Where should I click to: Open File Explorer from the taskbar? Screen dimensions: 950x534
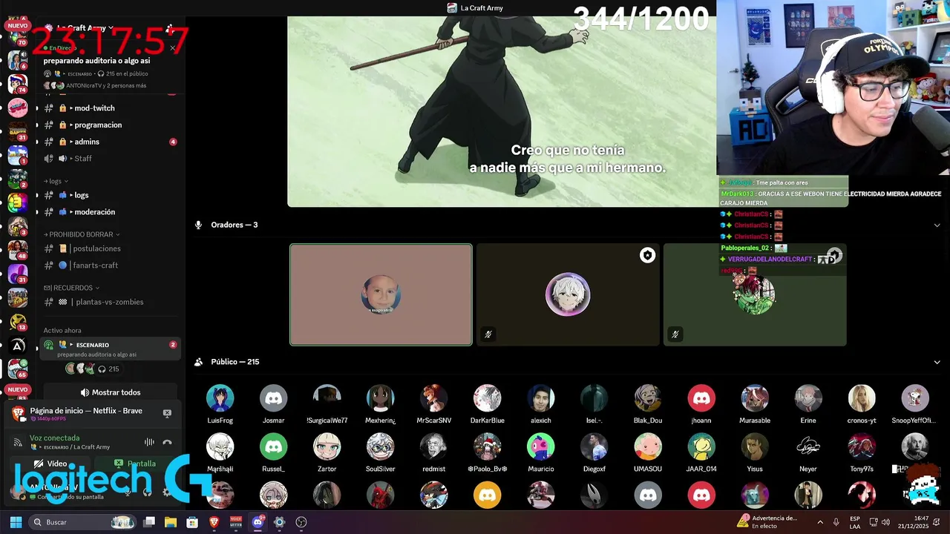pos(171,522)
